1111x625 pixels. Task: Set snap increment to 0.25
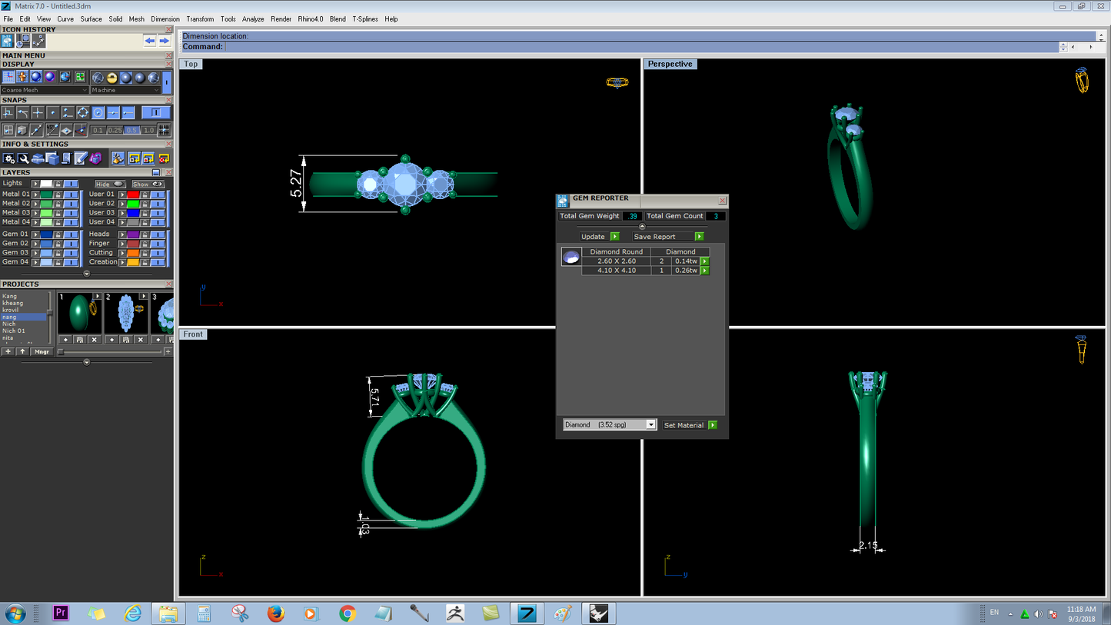(115, 131)
